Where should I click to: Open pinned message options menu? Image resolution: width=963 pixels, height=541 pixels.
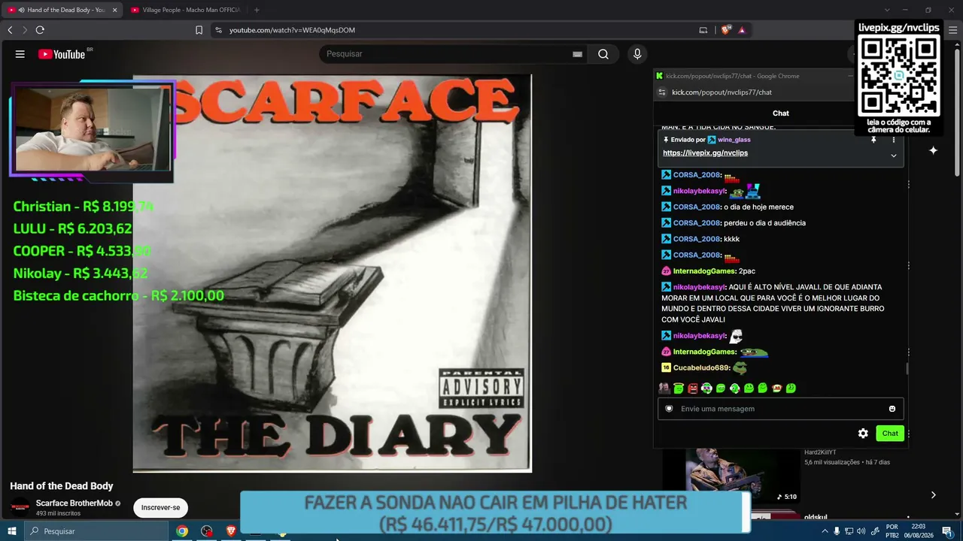click(894, 140)
